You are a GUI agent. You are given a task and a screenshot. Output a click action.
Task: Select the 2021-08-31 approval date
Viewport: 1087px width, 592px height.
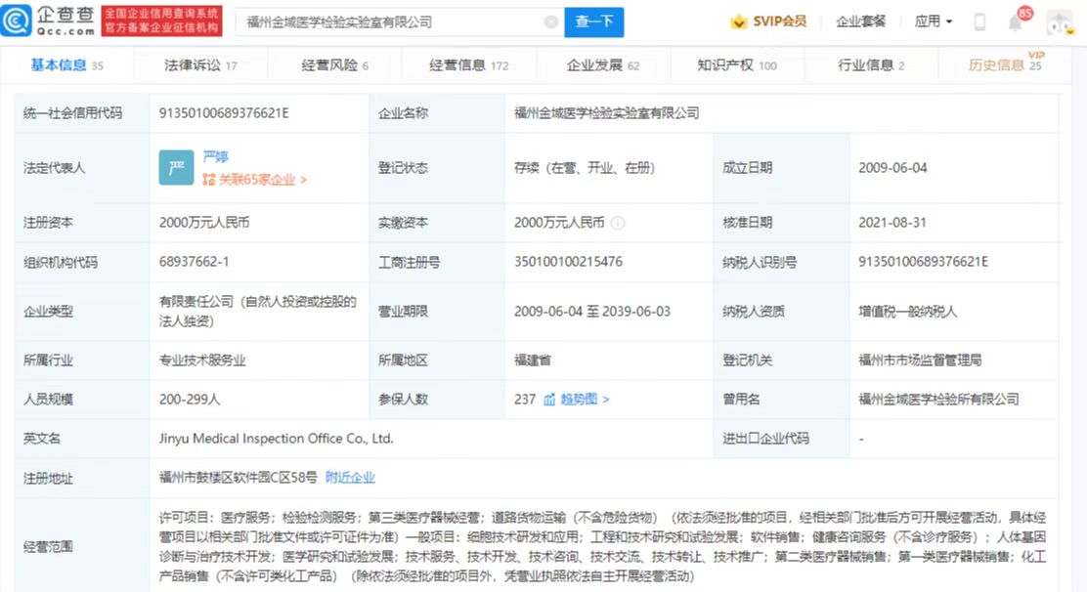point(892,223)
